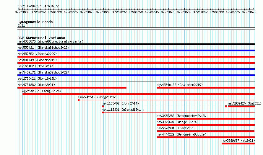Open variant nsv4335876 (gnomADStructuralVariants) label
The width and height of the screenshot is (263, 155).
(x=51, y=41)
